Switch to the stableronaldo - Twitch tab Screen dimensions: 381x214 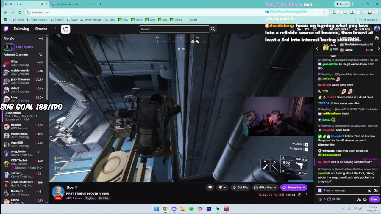(73, 4)
